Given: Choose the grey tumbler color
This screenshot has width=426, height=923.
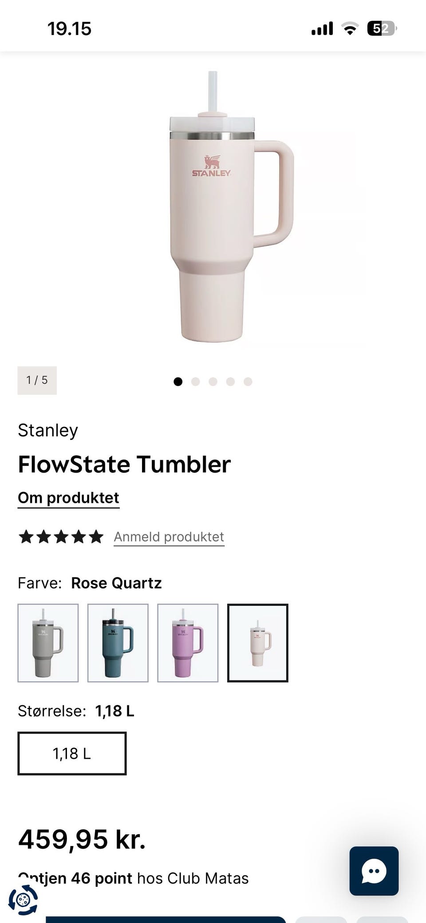Looking at the screenshot, I should coord(48,643).
